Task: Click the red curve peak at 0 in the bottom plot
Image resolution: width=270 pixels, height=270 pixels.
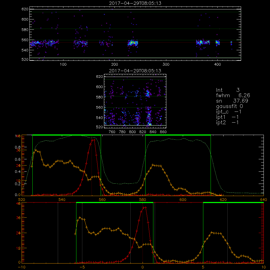Action: pyautogui.click(x=144, y=207)
